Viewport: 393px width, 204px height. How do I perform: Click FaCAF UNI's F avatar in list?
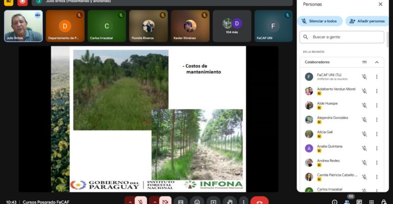click(309, 77)
